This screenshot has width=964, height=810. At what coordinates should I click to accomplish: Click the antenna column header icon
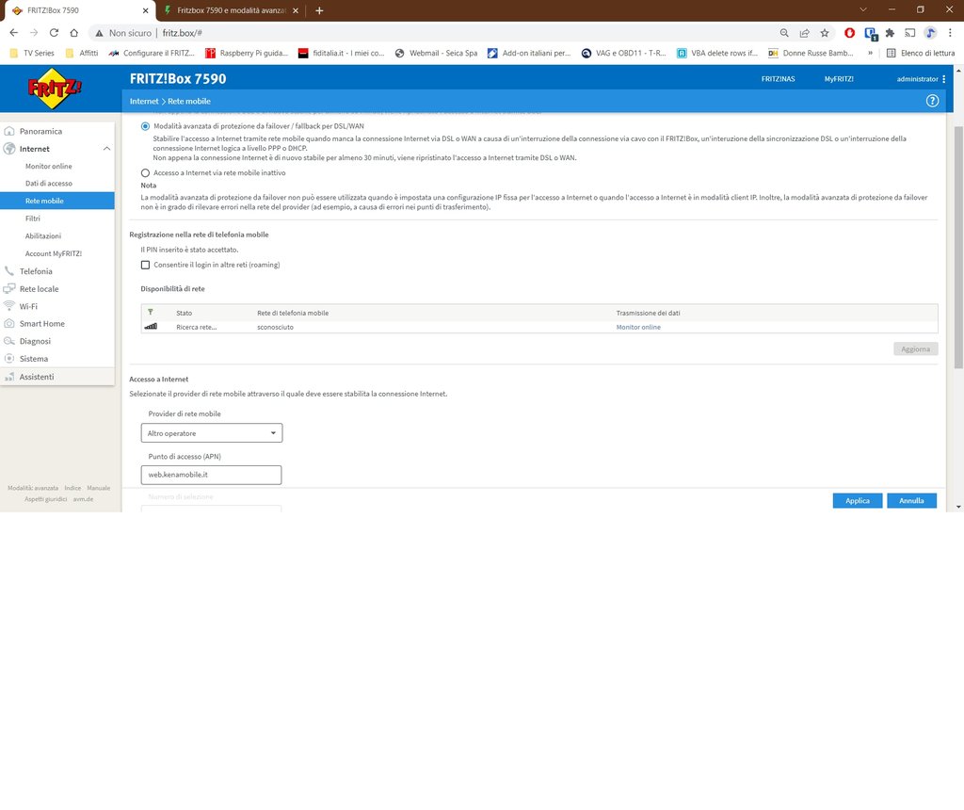coord(151,313)
